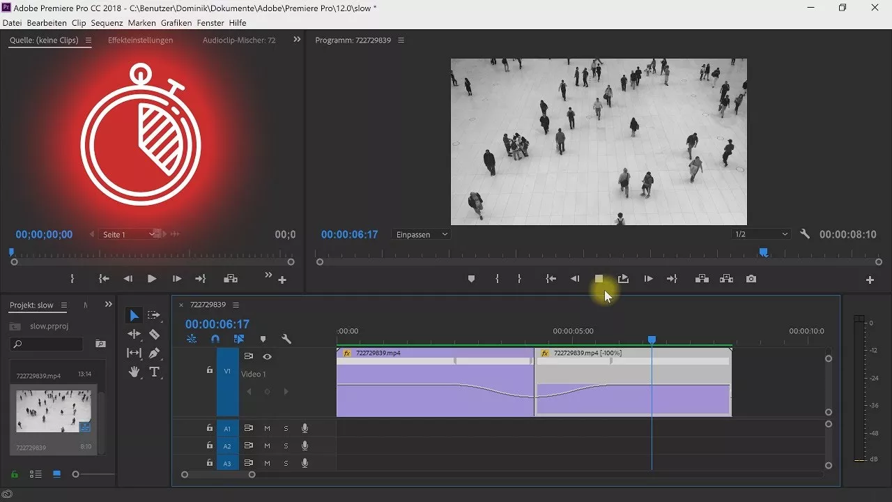Lock video track V1

click(209, 370)
